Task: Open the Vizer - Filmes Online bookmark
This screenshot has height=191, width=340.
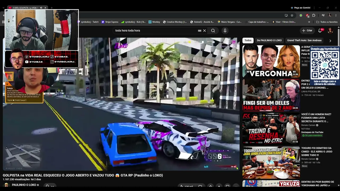Action: point(284,22)
